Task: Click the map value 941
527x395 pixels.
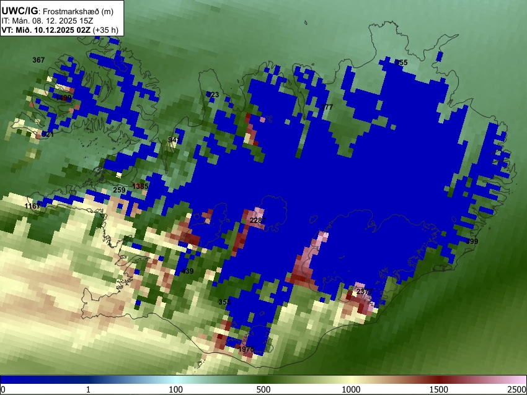Action: tap(174, 139)
